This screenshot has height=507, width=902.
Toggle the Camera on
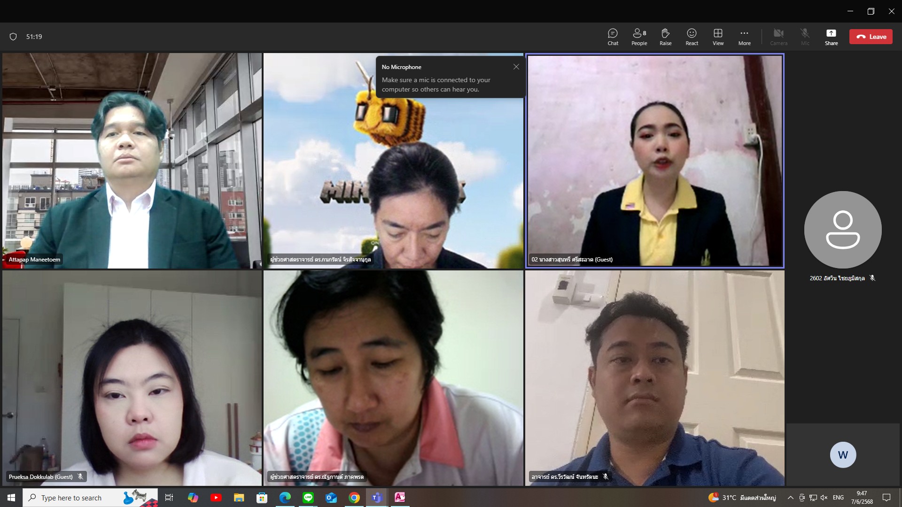tap(778, 37)
